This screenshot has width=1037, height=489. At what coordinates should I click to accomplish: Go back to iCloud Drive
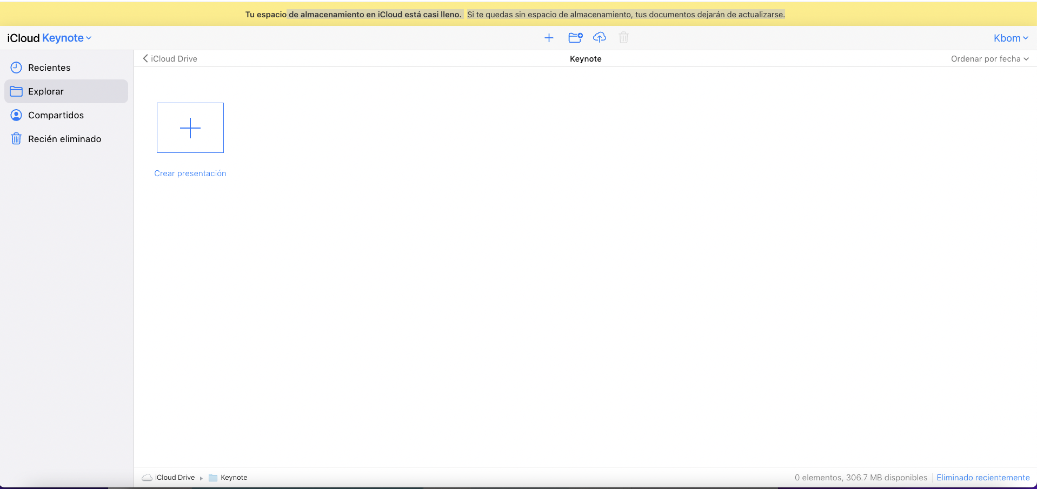tap(170, 59)
